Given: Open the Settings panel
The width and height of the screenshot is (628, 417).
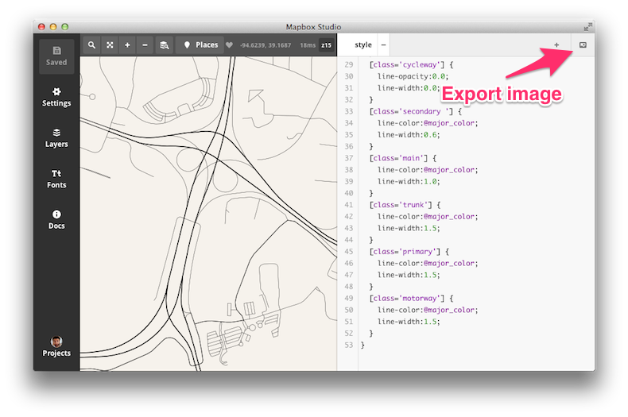Looking at the screenshot, I should point(56,97).
